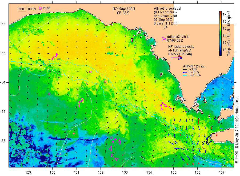Click the temperature colorbar at 17 degrees
The width and height of the screenshot is (240, 176).
click(x=220, y=14)
